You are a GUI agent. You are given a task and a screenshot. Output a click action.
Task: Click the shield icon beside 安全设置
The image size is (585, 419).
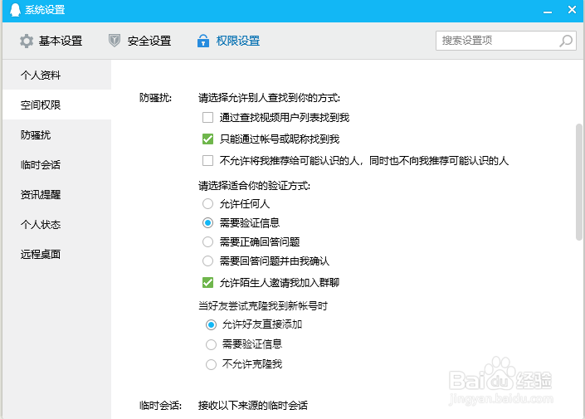coord(115,41)
